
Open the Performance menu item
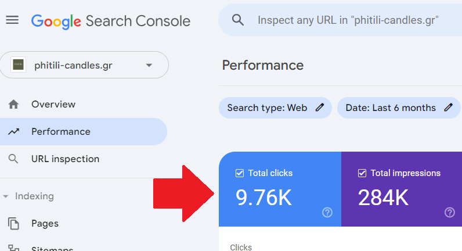click(61, 132)
